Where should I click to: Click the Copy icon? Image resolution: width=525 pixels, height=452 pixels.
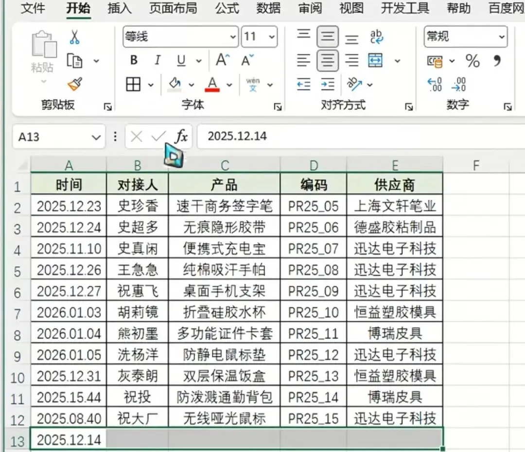coord(74,61)
